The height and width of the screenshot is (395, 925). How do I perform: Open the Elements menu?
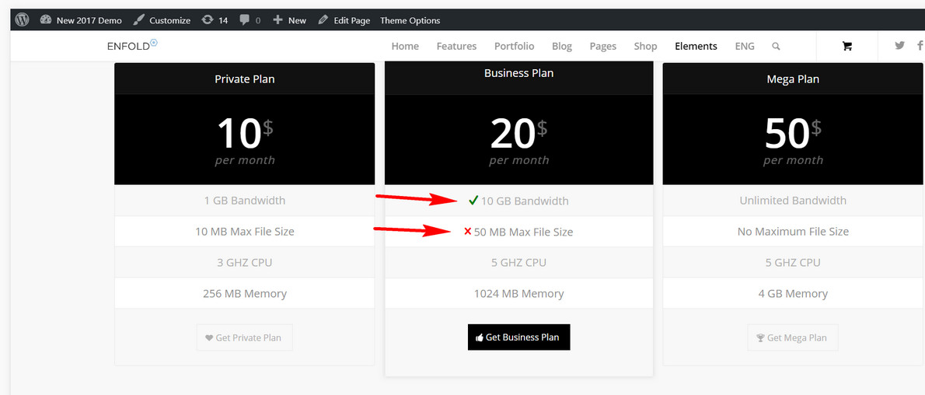pos(696,46)
